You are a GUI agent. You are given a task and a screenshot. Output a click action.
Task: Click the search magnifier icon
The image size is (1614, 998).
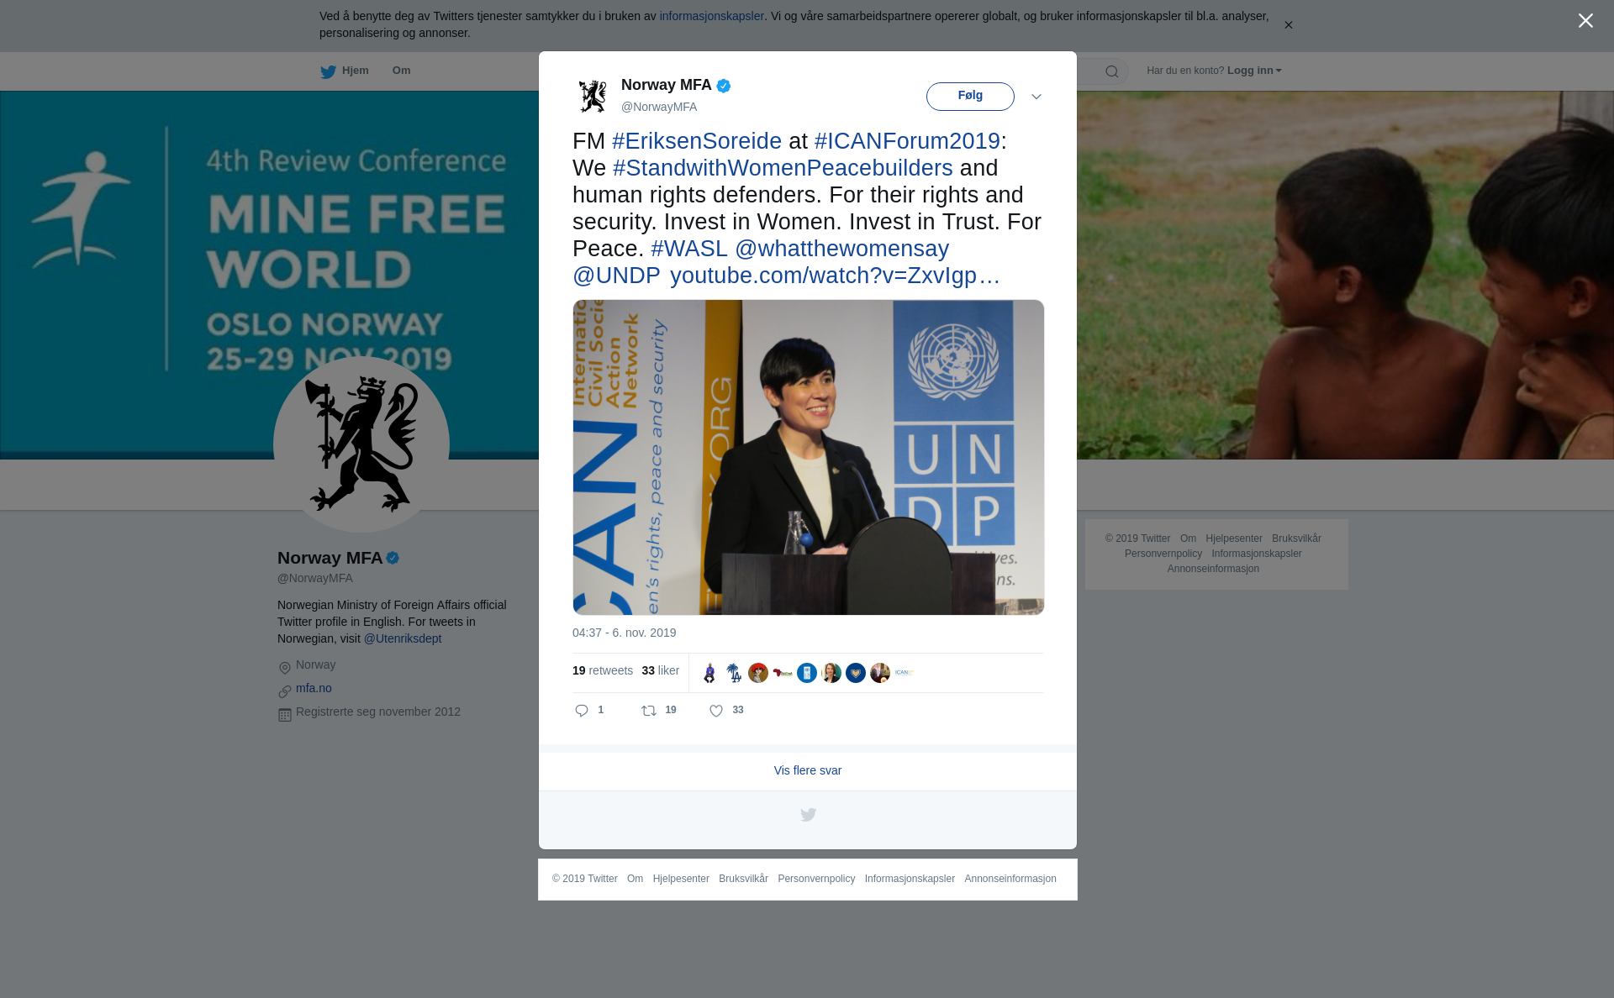[1112, 71]
